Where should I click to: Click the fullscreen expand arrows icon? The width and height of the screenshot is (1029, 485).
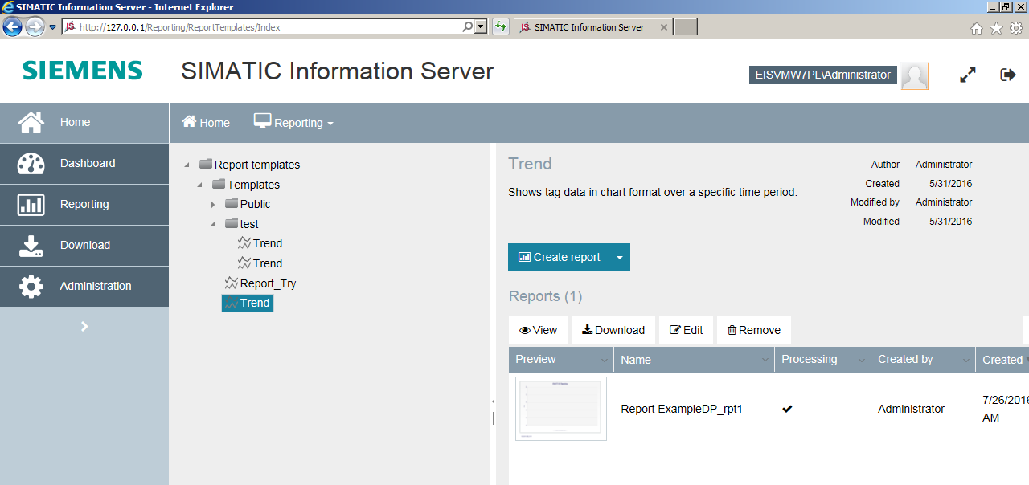click(x=968, y=75)
